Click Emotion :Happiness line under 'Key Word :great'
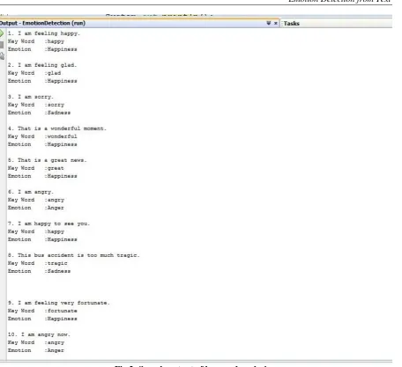The height and width of the screenshot is (367, 402). (x=42, y=176)
